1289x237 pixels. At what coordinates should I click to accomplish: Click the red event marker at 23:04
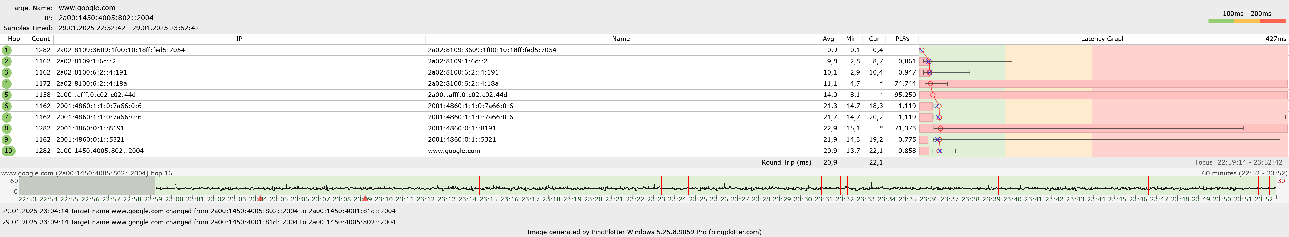[x=260, y=199]
